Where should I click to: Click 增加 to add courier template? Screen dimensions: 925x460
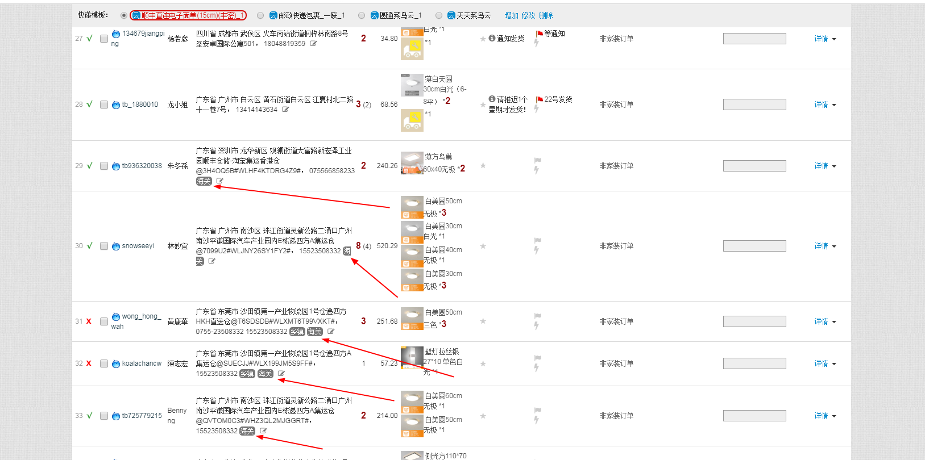[x=511, y=15]
